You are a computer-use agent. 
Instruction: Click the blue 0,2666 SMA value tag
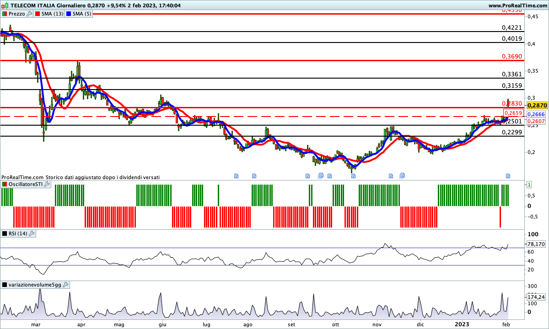pos(536,114)
